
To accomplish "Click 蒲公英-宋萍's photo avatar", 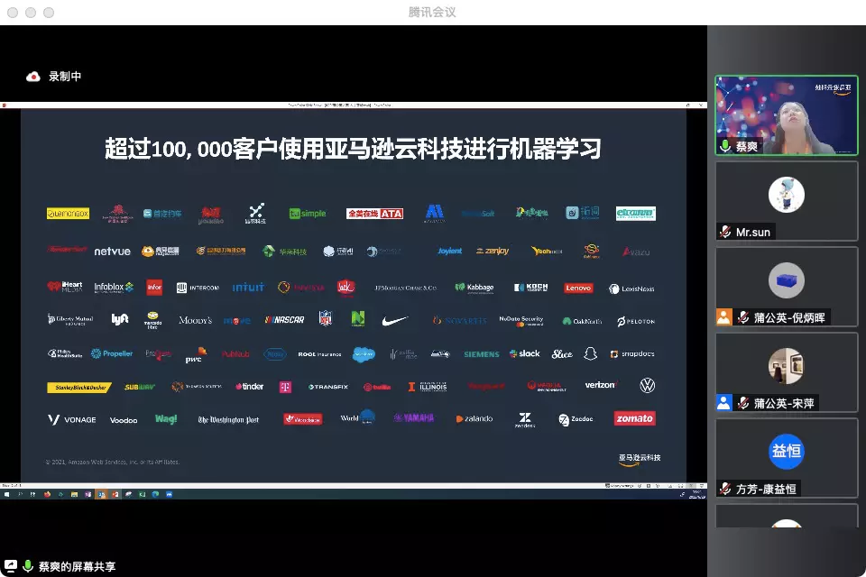I will [786, 365].
